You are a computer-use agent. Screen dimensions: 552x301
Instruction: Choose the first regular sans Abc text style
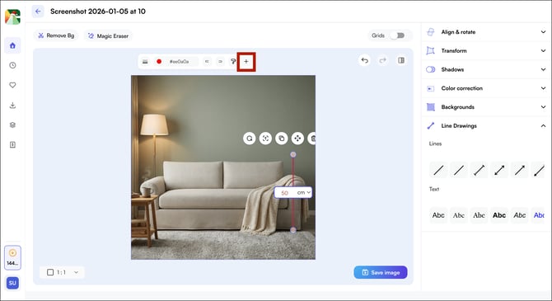[x=438, y=215]
